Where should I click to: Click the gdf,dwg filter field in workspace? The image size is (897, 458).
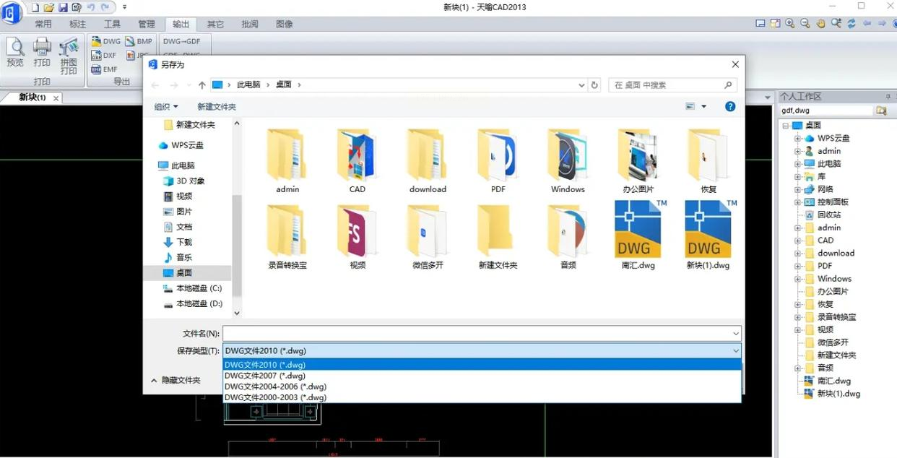click(826, 111)
